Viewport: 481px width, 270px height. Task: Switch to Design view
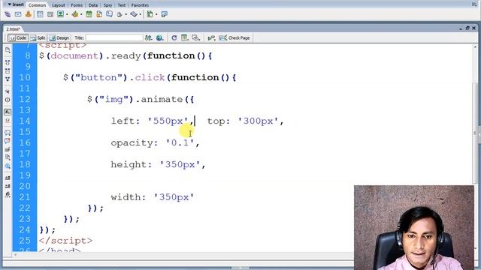(59, 38)
